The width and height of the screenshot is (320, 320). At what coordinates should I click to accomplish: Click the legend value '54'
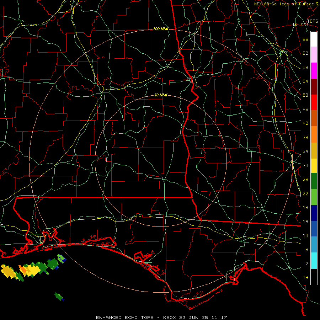[x=305, y=81]
